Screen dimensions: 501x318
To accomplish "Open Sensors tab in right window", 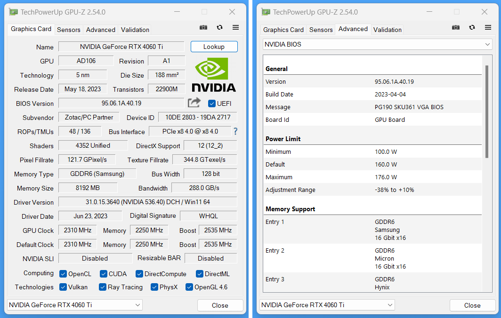I will point(321,30).
